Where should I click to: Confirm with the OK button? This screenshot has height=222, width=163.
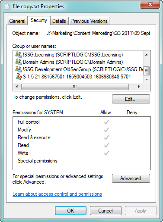70,211
